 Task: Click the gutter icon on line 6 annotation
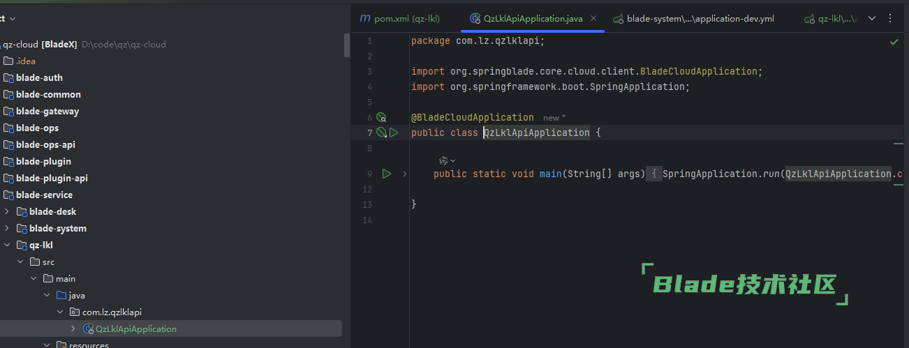point(381,118)
